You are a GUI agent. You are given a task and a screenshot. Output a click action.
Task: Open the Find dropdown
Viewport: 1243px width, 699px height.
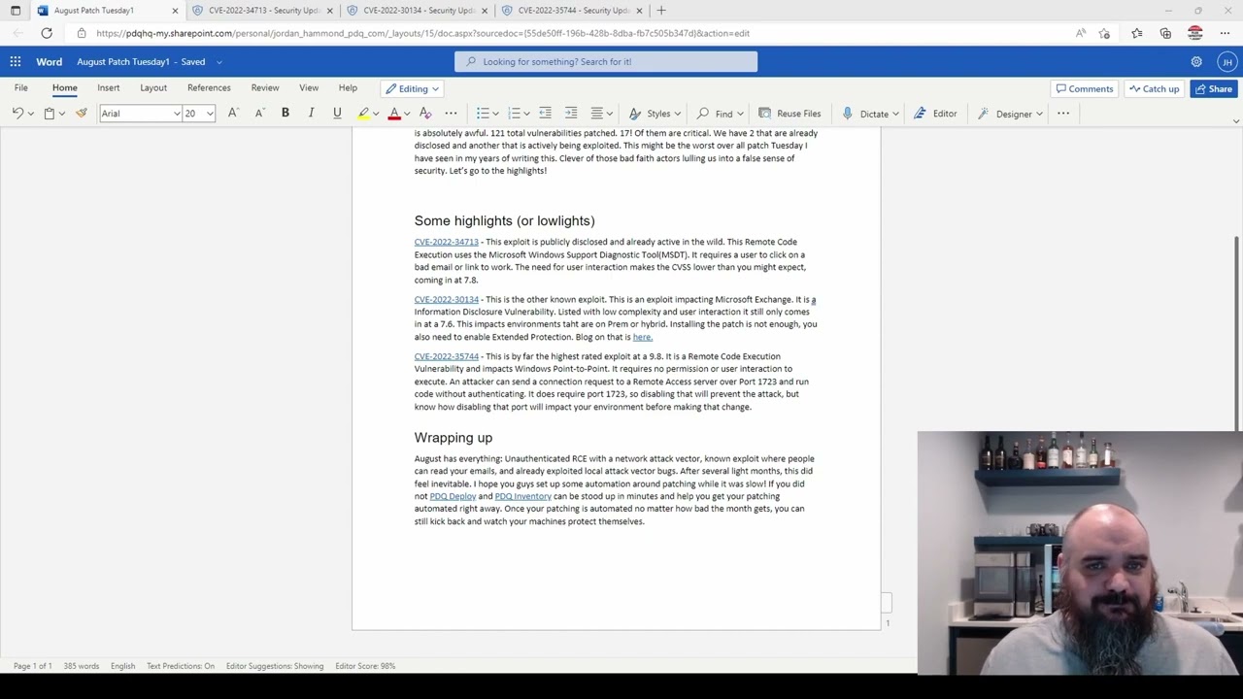[x=720, y=114]
